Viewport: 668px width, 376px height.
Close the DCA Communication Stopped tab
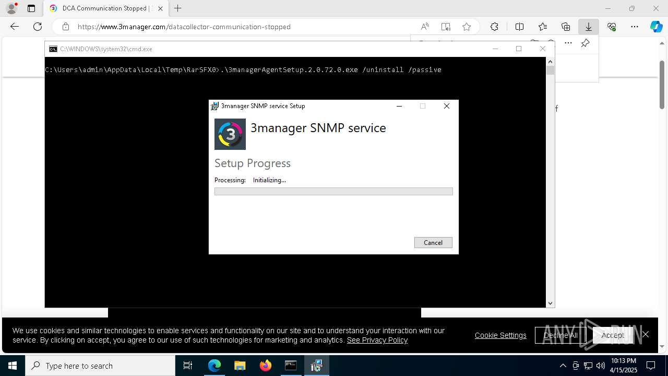tap(160, 8)
